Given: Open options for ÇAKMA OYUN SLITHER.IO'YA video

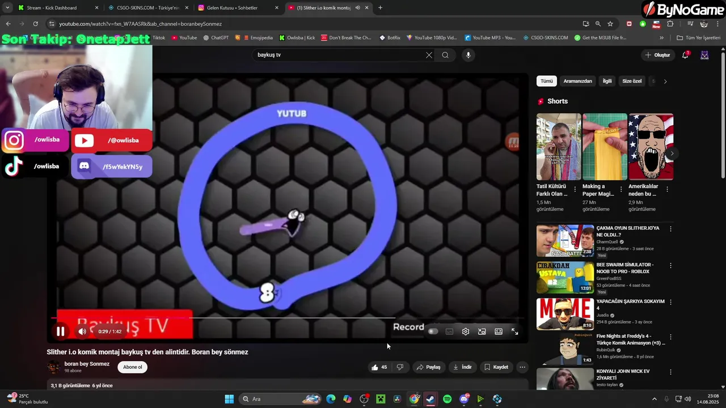Looking at the screenshot, I should coord(670,229).
